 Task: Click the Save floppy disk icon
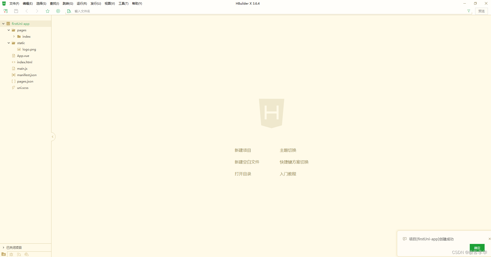16,11
